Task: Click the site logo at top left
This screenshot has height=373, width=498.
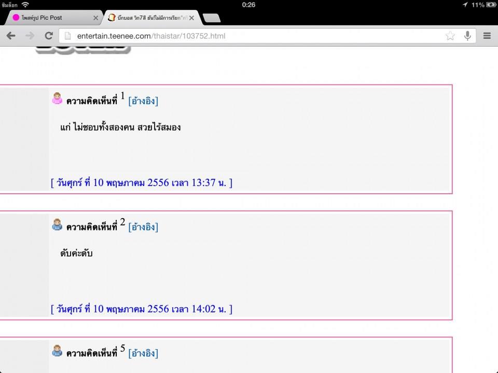Action: [83, 50]
